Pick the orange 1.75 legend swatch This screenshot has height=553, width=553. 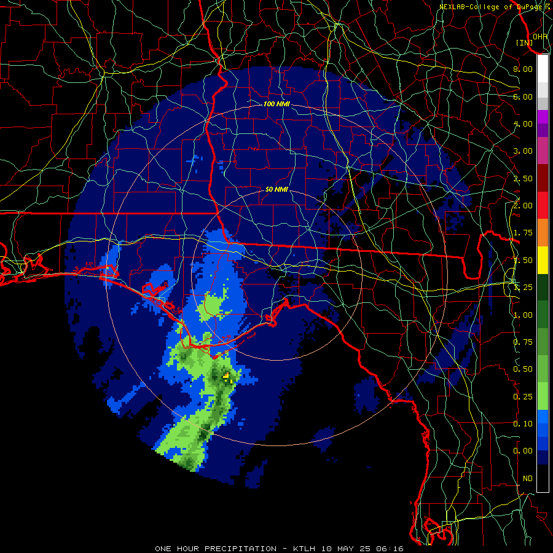(x=543, y=232)
